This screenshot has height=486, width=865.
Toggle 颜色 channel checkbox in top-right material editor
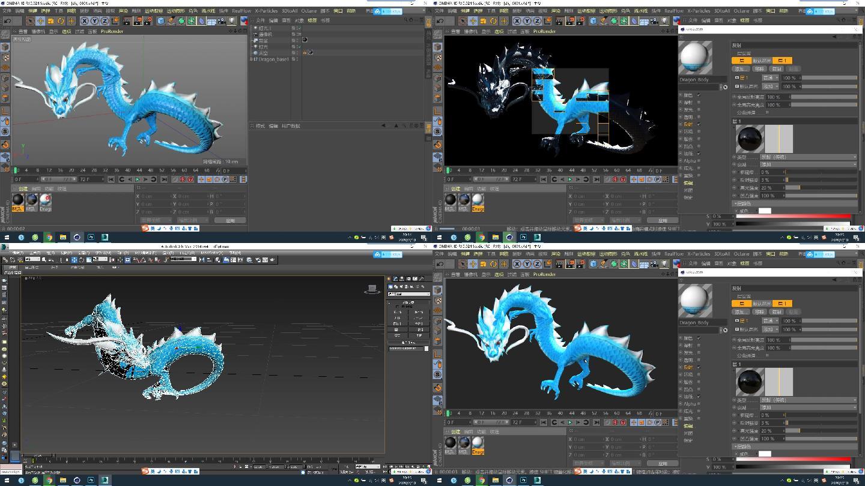coord(699,95)
